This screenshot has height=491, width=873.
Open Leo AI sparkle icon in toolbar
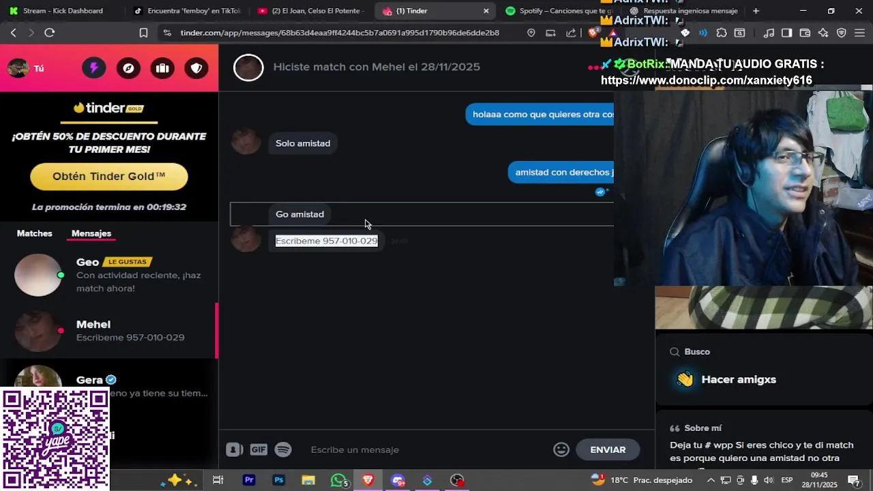823,33
